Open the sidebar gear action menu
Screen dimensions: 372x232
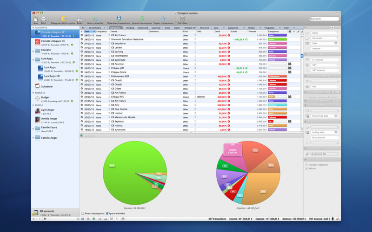[x=45, y=219]
